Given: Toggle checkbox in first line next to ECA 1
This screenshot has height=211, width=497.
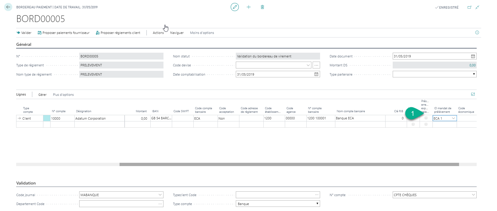Looking at the screenshot, I should click(426, 118).
